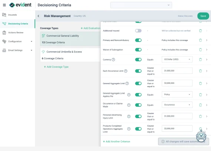The width and height of the screenshot is (211, 151).
Task: Toggle the Occurrence or Claims-Made switch
Action: [138, 105]
